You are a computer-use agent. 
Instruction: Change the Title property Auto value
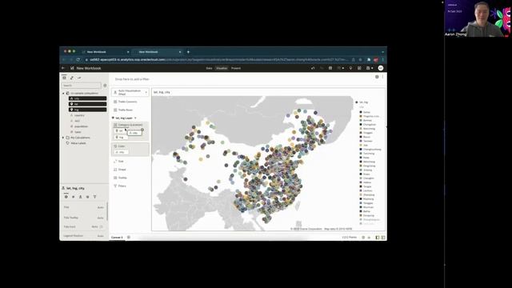(100, 207)
